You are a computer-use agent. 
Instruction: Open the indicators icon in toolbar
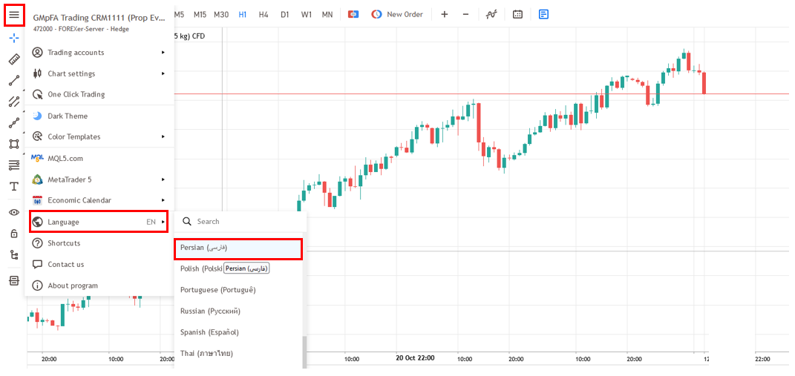[491, 14]
